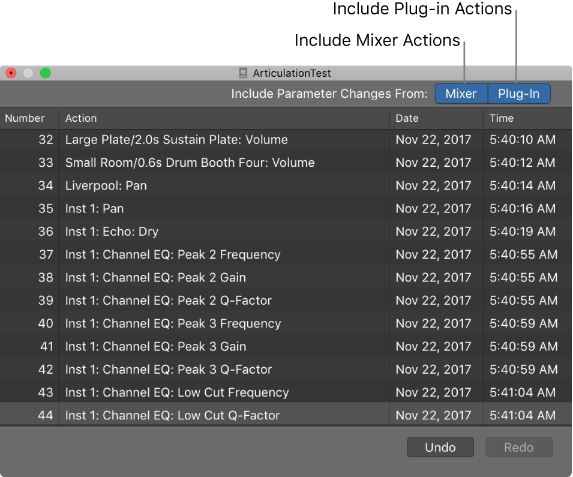This screenshot has height=477, width=573.
Task: Select 'Channel EQ: Low Cut Frequency' row
Action: [x=286, y=392]
